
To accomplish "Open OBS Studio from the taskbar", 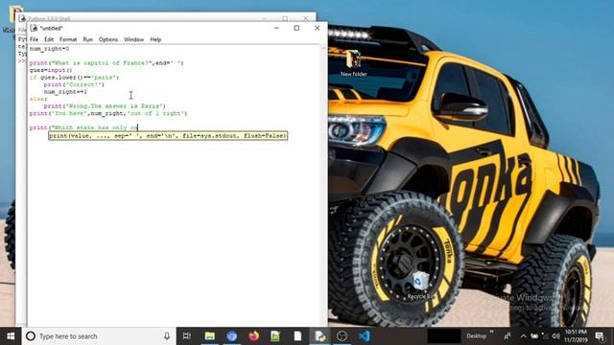I will pos(342,336).
